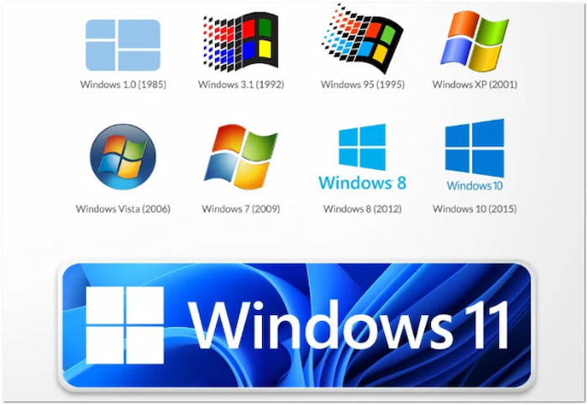The width and height of the screenshot is (588, 405).
Task: Click the bold blue "Windows 8" wordmark
Action: coord(362,182)
